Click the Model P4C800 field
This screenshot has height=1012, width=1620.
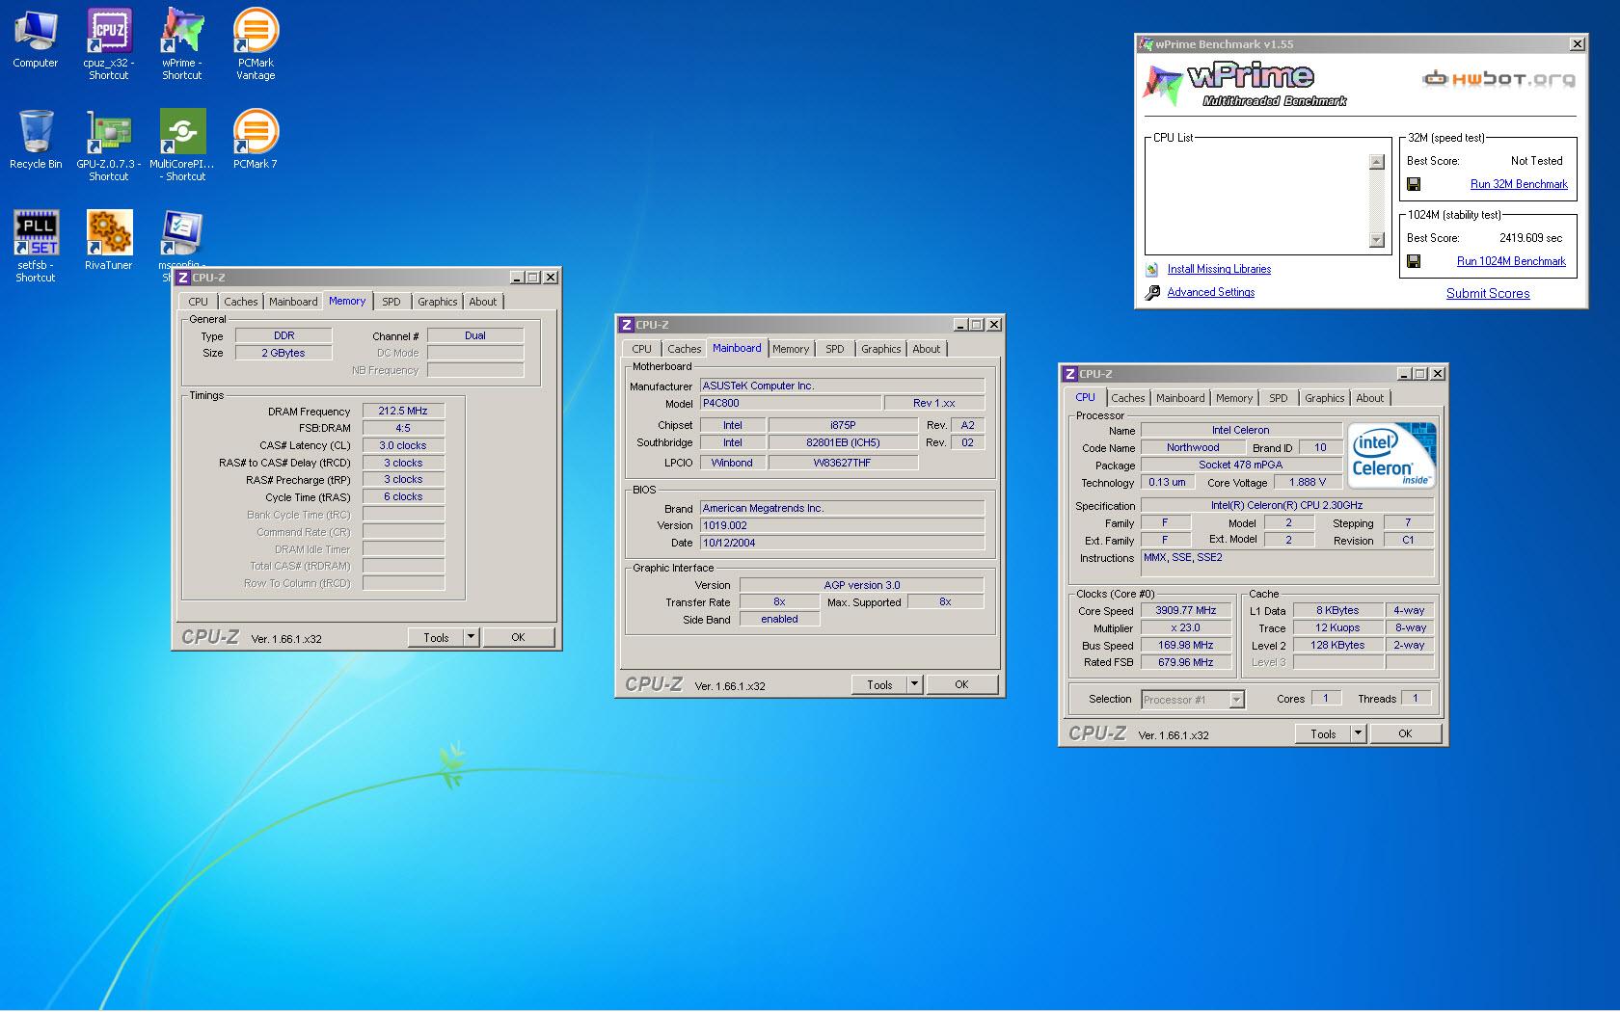[790, 403]
